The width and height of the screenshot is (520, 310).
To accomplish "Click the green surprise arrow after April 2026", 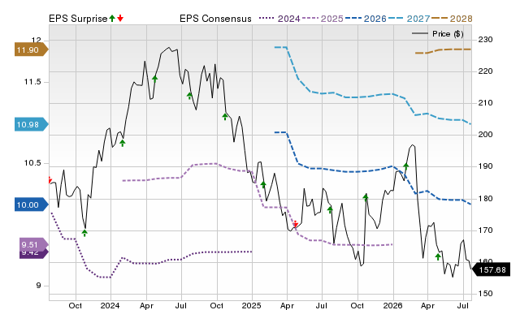I will [438, 256].
